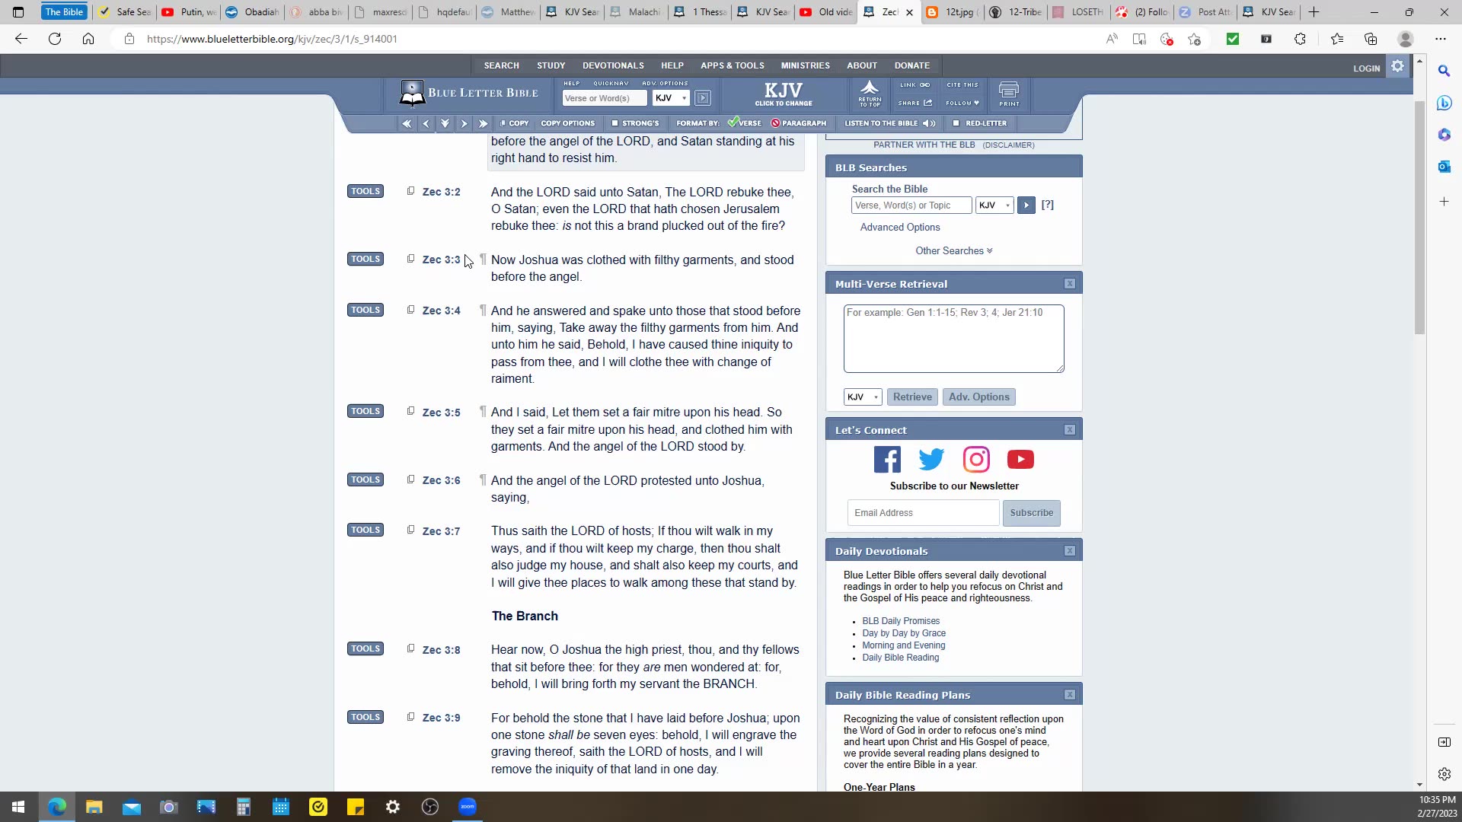Viewport: 1462px width, 822px height.
Task: Open site settings gear next to Login
Action: [1397, 67]
